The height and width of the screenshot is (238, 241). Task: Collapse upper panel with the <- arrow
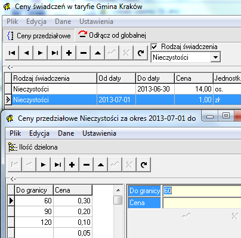(10, 68)
